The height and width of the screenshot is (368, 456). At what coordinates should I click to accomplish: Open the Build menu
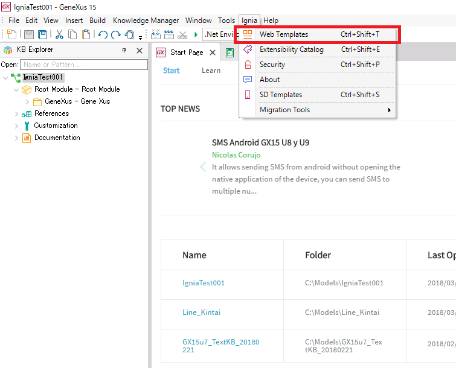97,21
